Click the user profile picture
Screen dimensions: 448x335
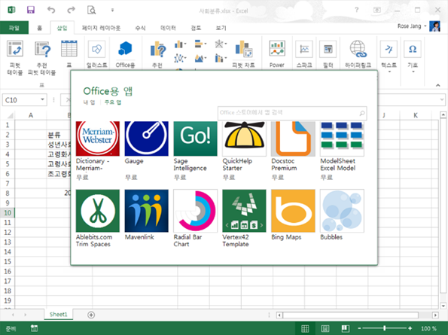pyautogui.click(x=434, y=26)
